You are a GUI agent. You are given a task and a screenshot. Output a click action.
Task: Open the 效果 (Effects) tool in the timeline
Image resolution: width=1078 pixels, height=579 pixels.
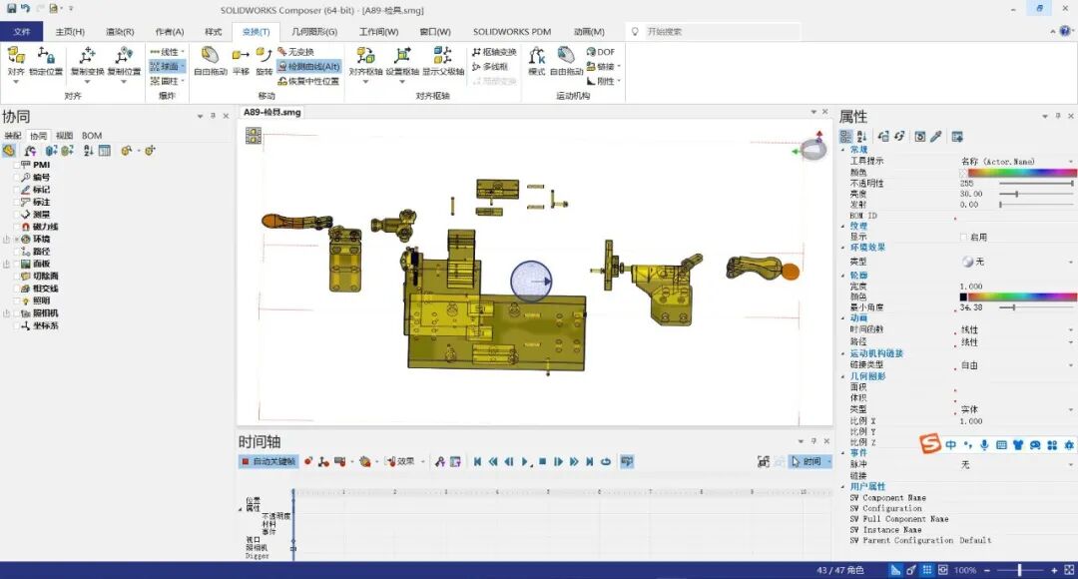click(395, 461)
